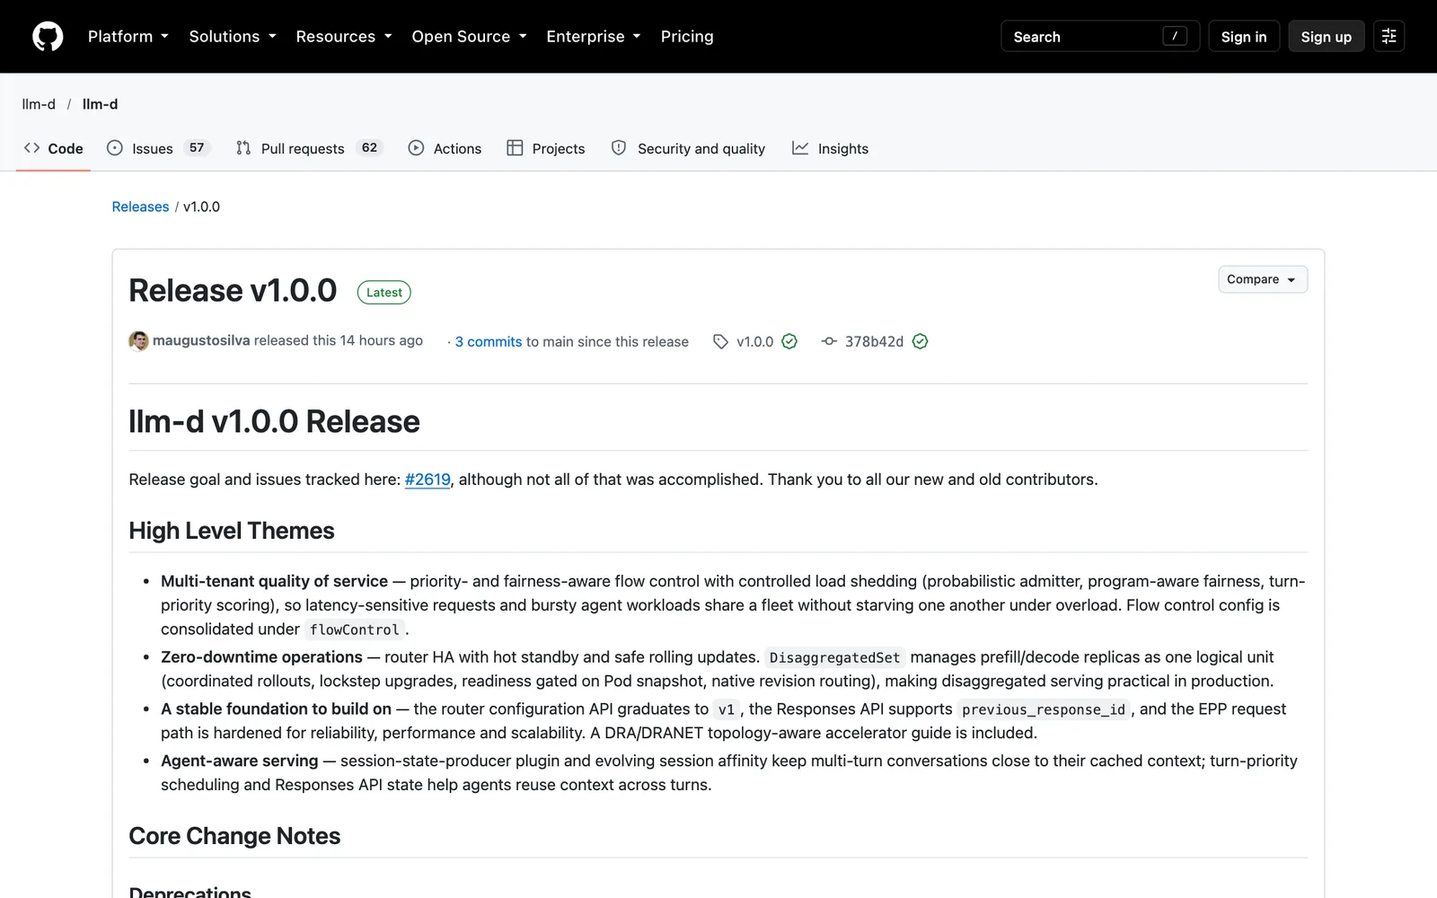This screenshot has width=1437, height=898.
Task: Click the Security shield icon
Action: click(x=619, y=148)
